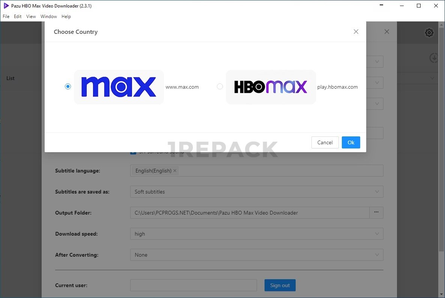Screen dimensions: 445x298
Task: Close the settings panel behind dialog
Action: click(x=387, y=32)
